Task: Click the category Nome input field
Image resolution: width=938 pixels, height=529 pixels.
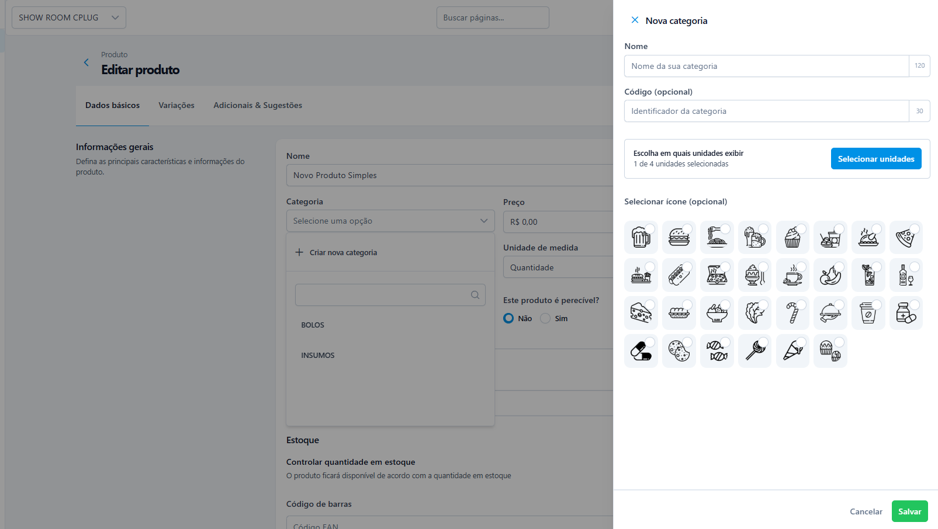Action: click(766, 66)
